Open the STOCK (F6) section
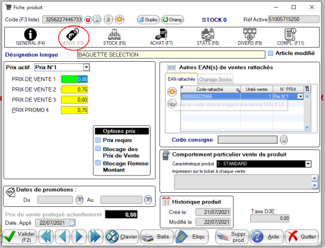This screenshot has width=325, height=248. 114,36
